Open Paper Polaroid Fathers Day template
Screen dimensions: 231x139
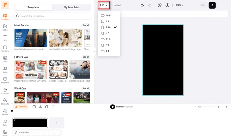31,69
